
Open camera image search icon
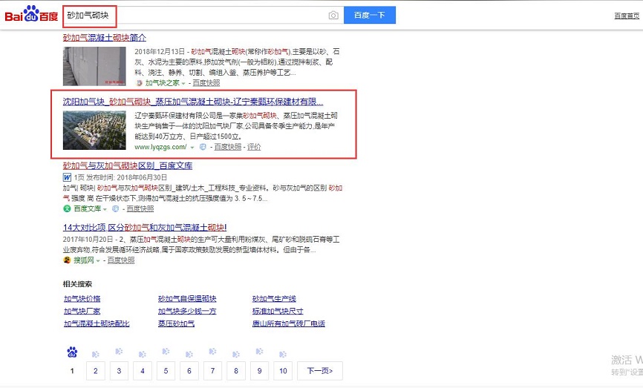333,15
